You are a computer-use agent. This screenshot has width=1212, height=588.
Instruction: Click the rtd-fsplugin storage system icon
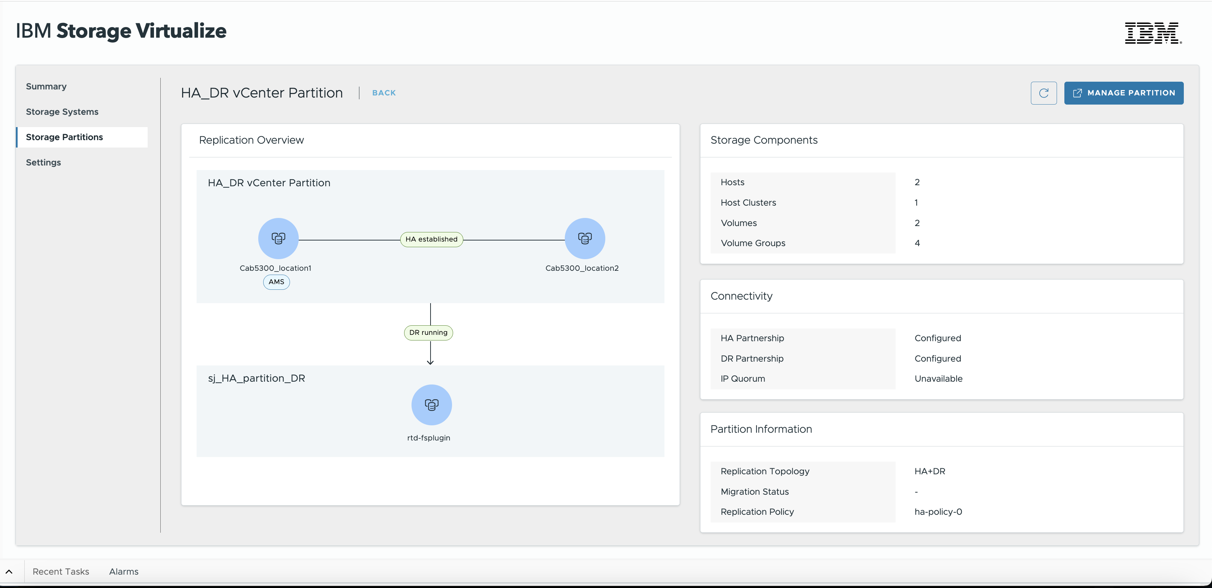[431, 405]
